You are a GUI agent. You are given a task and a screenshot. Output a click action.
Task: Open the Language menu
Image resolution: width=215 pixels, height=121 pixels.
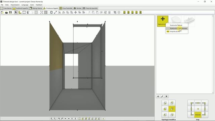(25, 5)
